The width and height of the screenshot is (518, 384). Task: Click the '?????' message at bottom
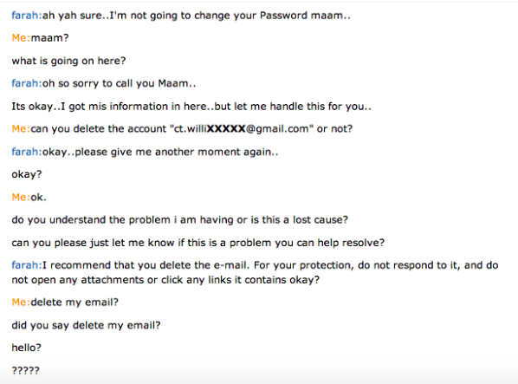[x=26, y=370]
